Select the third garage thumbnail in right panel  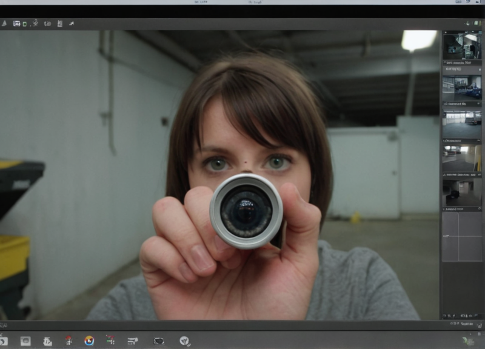(461, 124)
